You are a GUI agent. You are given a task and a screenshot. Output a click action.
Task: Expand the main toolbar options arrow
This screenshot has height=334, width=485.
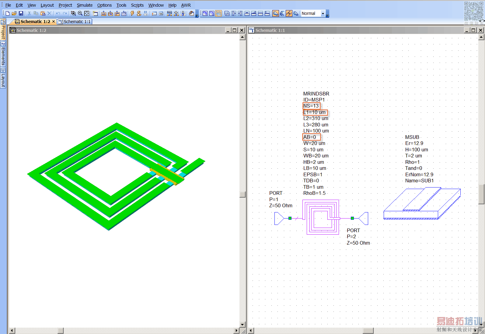tap(197, 15)
